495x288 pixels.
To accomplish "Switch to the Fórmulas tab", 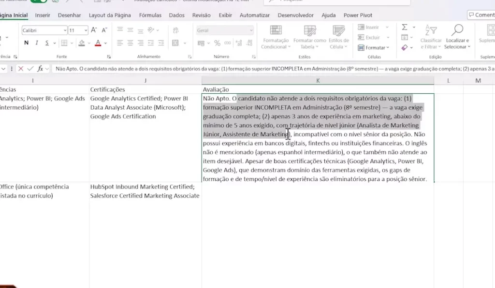I will pos(150,15).
